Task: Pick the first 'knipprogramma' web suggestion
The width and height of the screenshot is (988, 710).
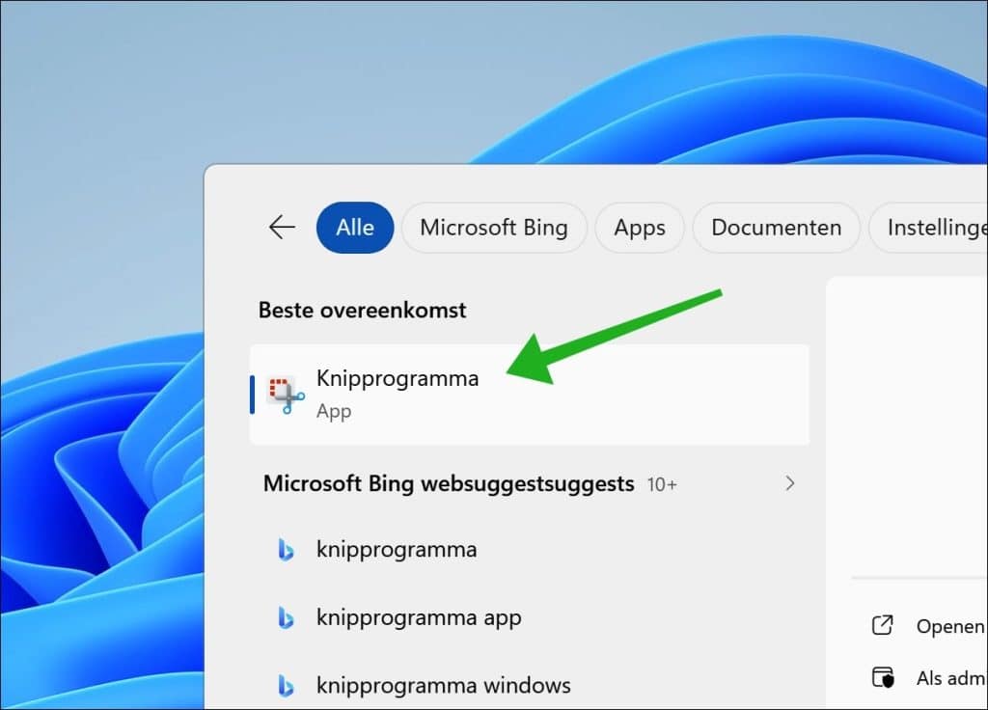Action: pyautogui.click(x=397, y=551)
